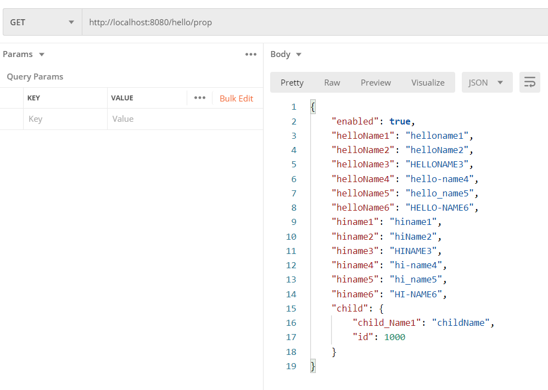Click the "helloname1" value
The height and width of the screenshot is (390, 548).
[437, 136]
